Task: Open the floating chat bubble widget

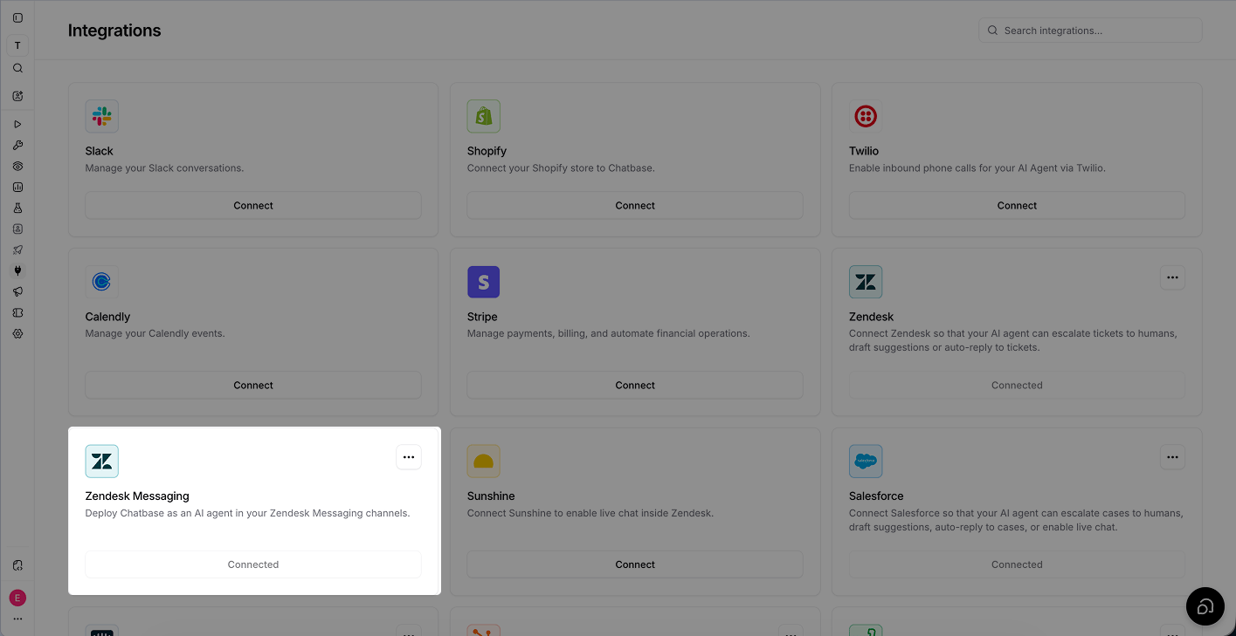Action: (x=1205, y=606)
